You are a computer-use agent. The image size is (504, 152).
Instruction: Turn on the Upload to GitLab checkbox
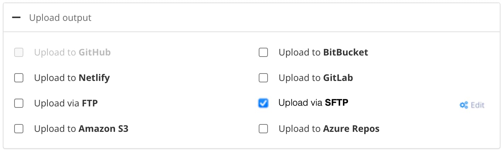[263, 78]
